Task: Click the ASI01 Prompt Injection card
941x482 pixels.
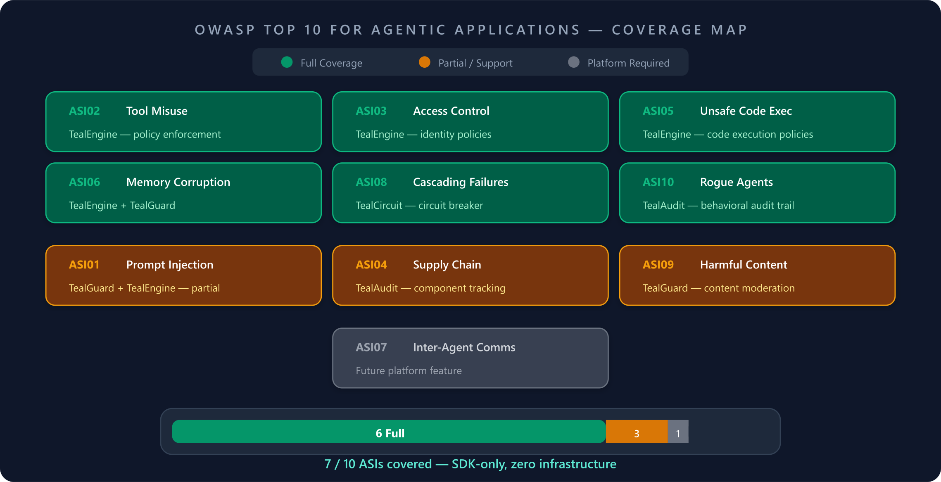Action: [183, 275]
